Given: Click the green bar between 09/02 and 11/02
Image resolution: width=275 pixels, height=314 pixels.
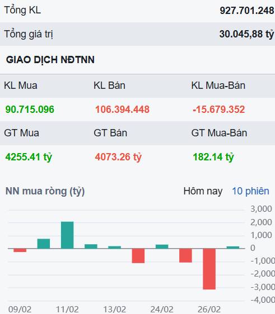Looking at the screenshot, I should tap(44, 244).
